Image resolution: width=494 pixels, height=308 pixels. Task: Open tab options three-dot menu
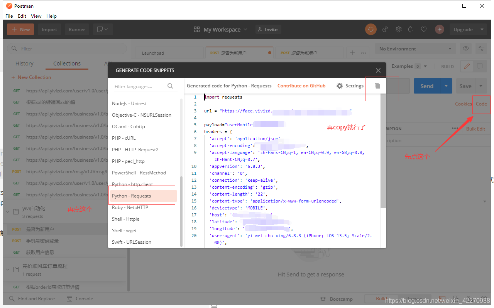click(364, 53)
